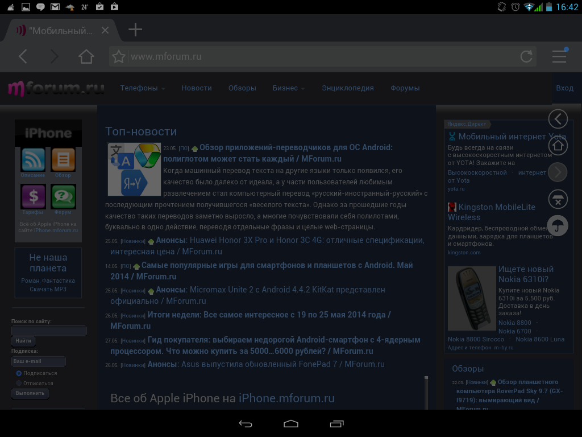582x437 pixels.
Task: Tap the Android recent apps button
Action: (336, 423)
